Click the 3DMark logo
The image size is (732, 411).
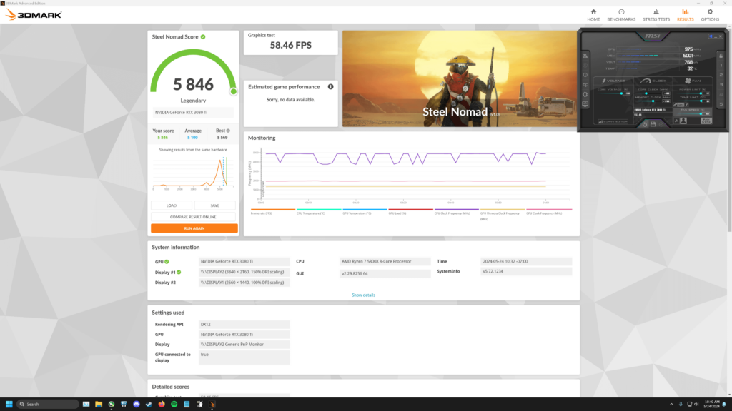33,15
